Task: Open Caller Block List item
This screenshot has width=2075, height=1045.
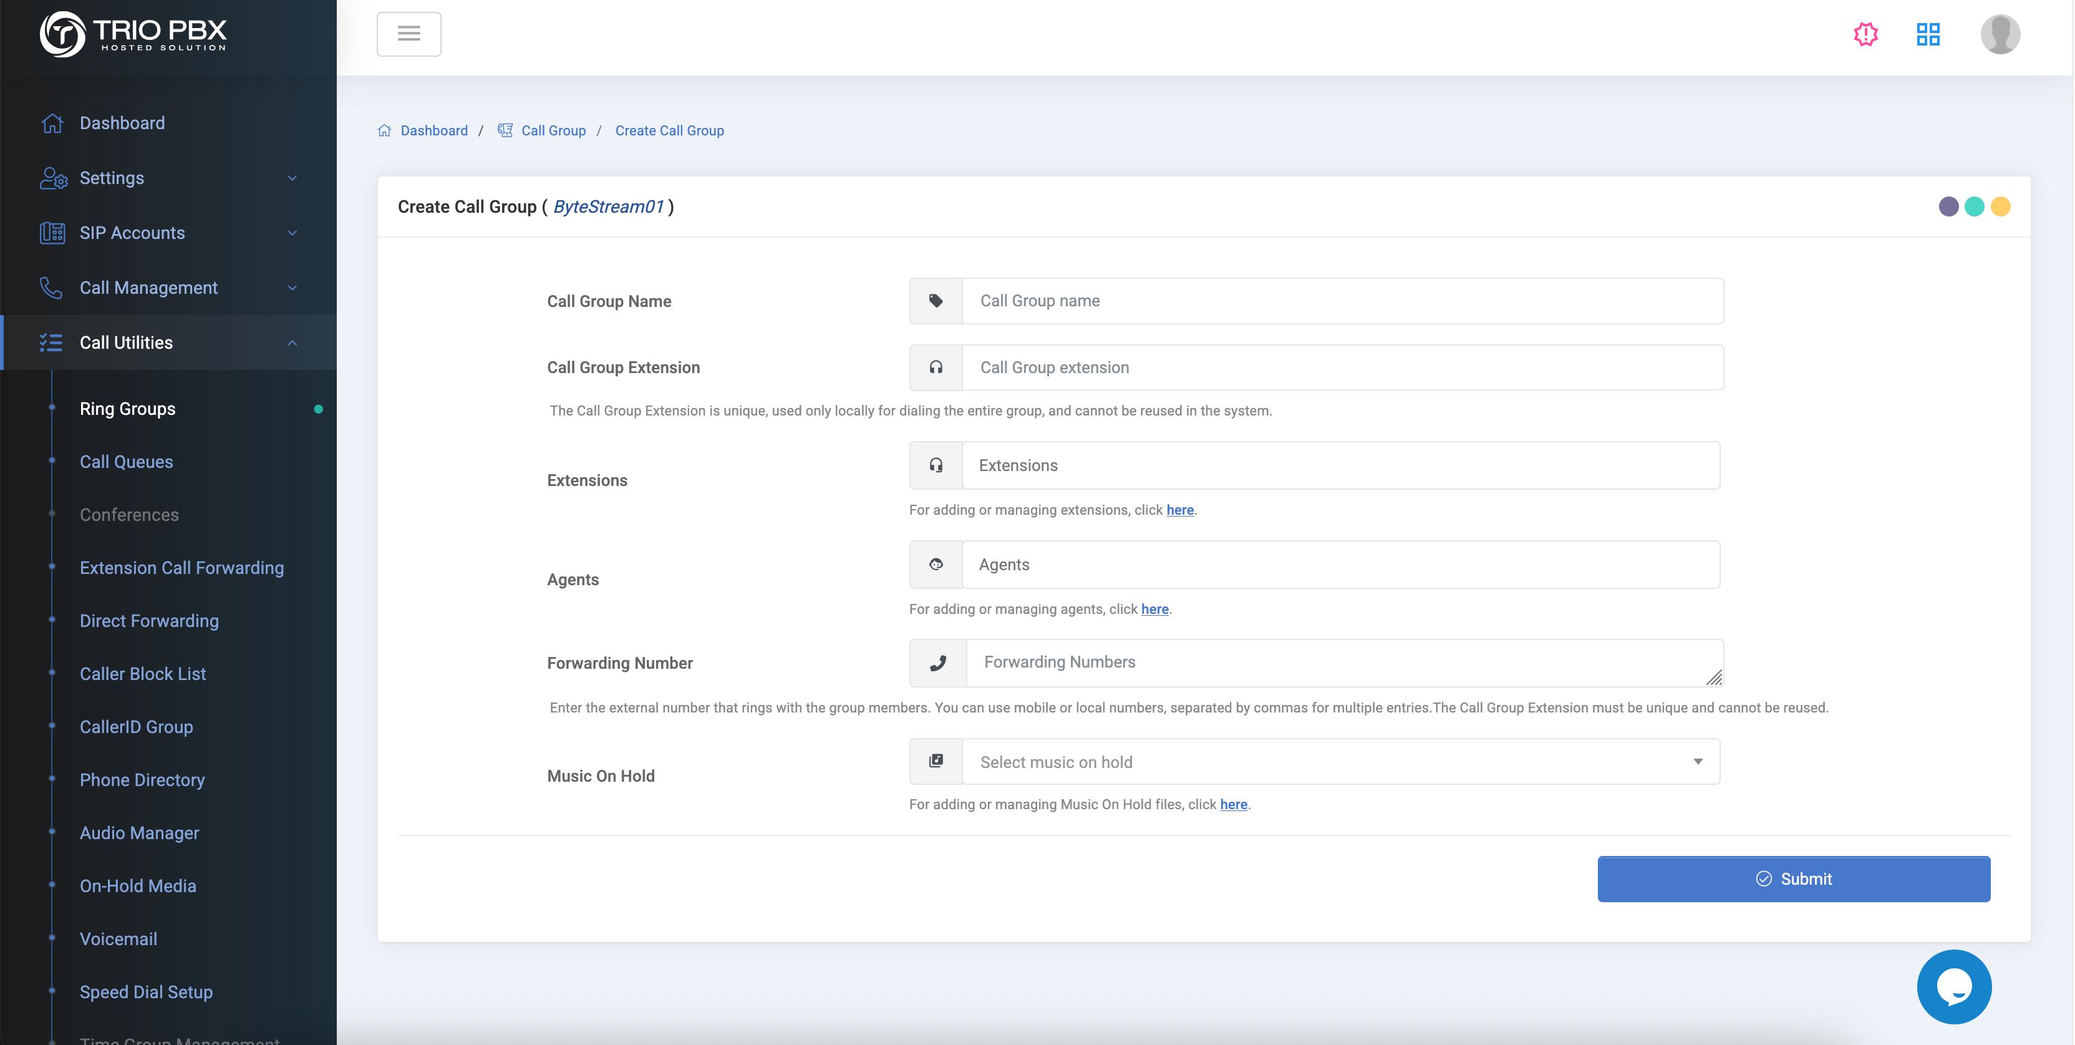Action: tap(143, 674)
